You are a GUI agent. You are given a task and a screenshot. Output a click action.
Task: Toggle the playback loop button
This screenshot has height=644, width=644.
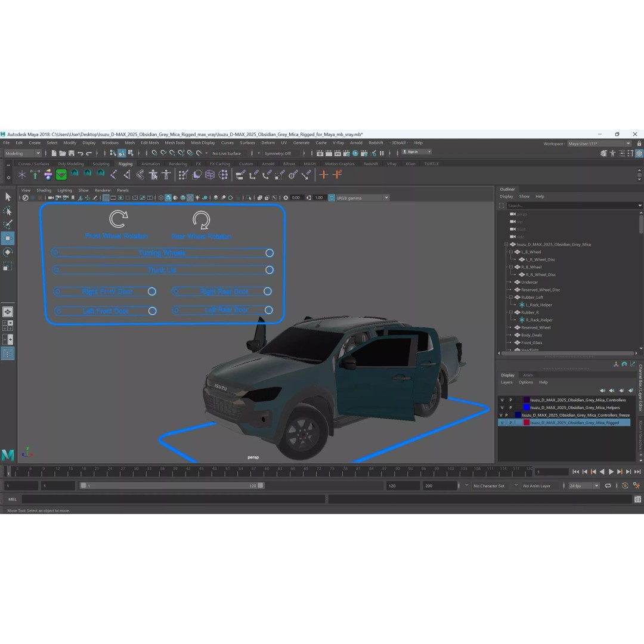[608, 485]
